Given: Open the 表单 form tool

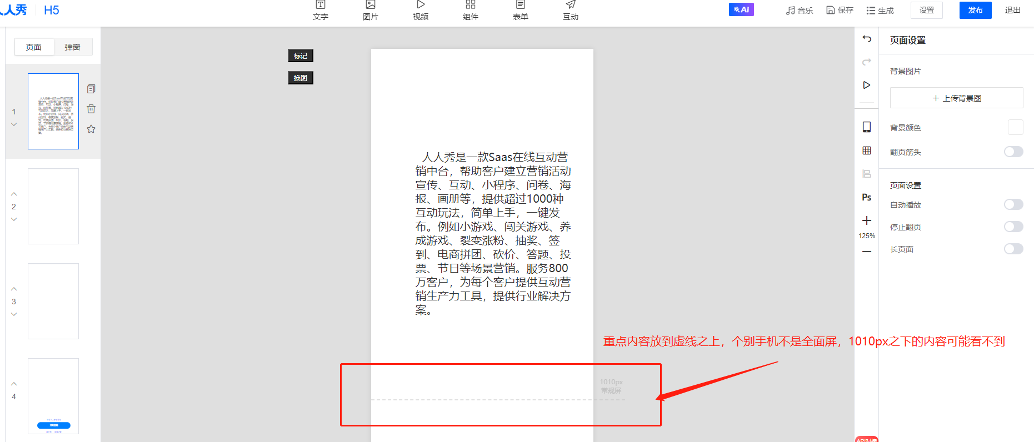Looking at the screenshot, I should pyautogui.click(x=521, y=10).
